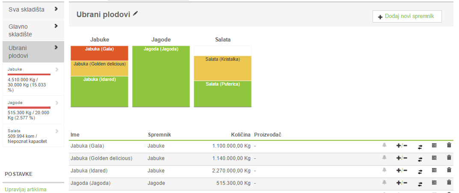This screenshot has width=459, height=193.
Task: Expand the Jagode container chevron in sidebar
Action: click(x=57, y=103)
